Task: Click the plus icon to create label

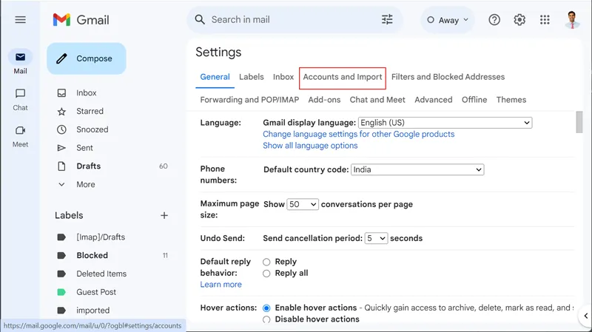Action: [164, 215]
